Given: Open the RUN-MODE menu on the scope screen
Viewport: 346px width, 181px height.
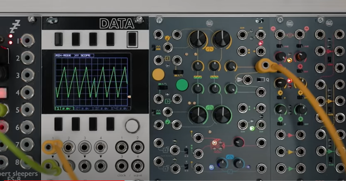Looking at the screenshot, I should point(63,56).
